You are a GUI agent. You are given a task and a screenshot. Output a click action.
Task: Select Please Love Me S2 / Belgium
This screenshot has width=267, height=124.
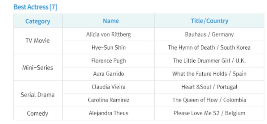coord(209,113)
